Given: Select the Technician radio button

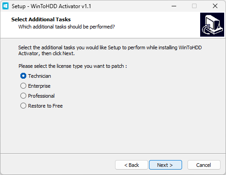Looking at the screenshot, I should point(23,76).
